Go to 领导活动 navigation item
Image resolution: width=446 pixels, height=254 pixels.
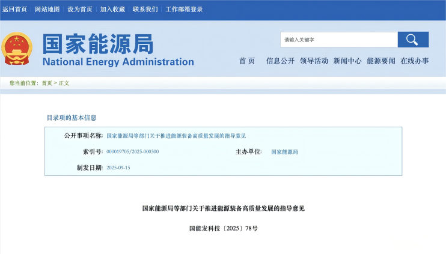coord(314,61)
